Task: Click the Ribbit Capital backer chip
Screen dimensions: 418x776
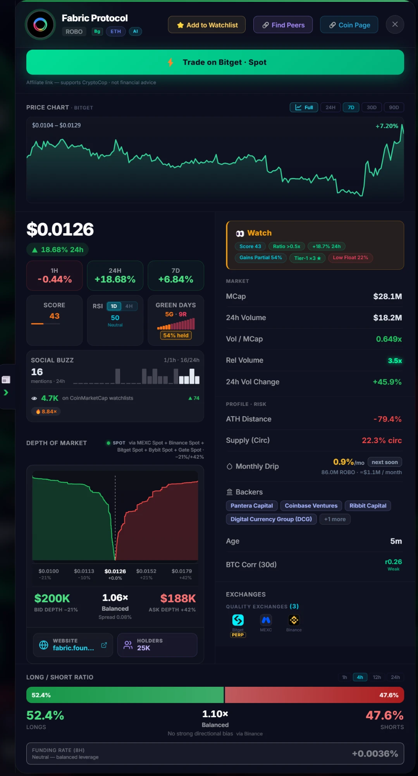Action: (x=368, y=506)
